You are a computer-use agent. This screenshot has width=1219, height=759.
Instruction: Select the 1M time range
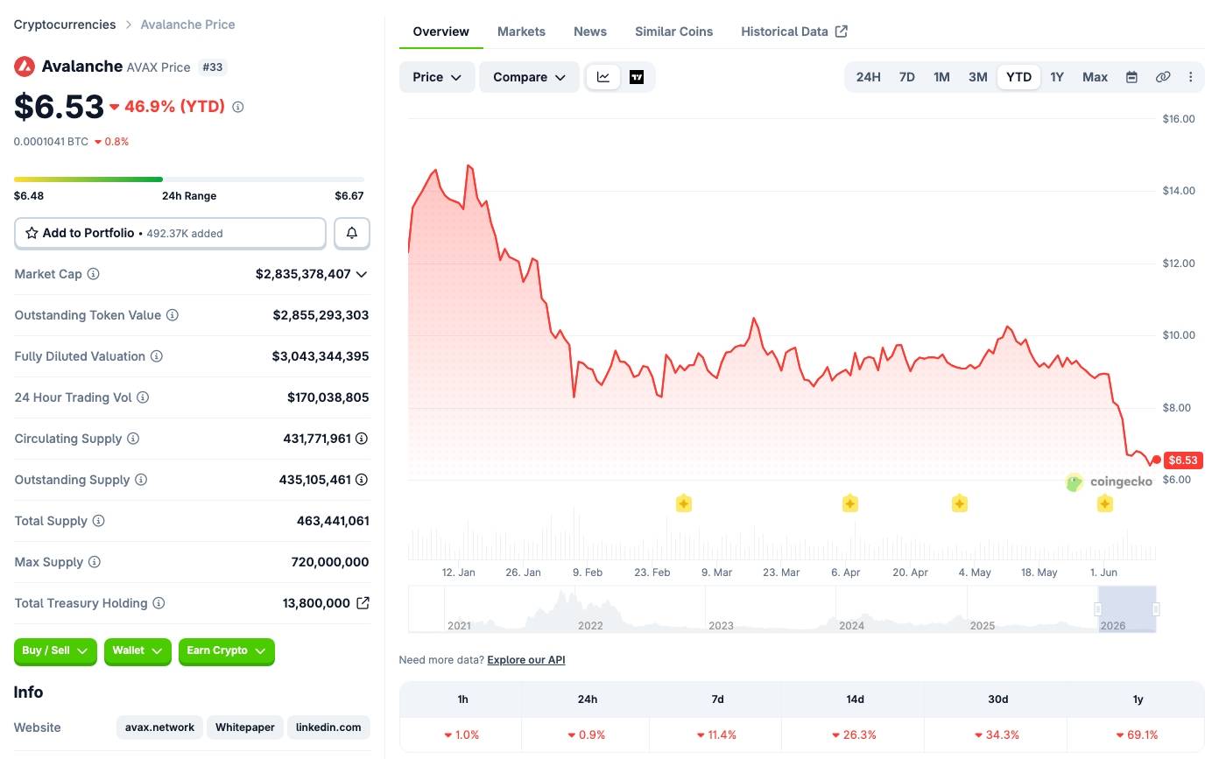click(x=941, y=77)
